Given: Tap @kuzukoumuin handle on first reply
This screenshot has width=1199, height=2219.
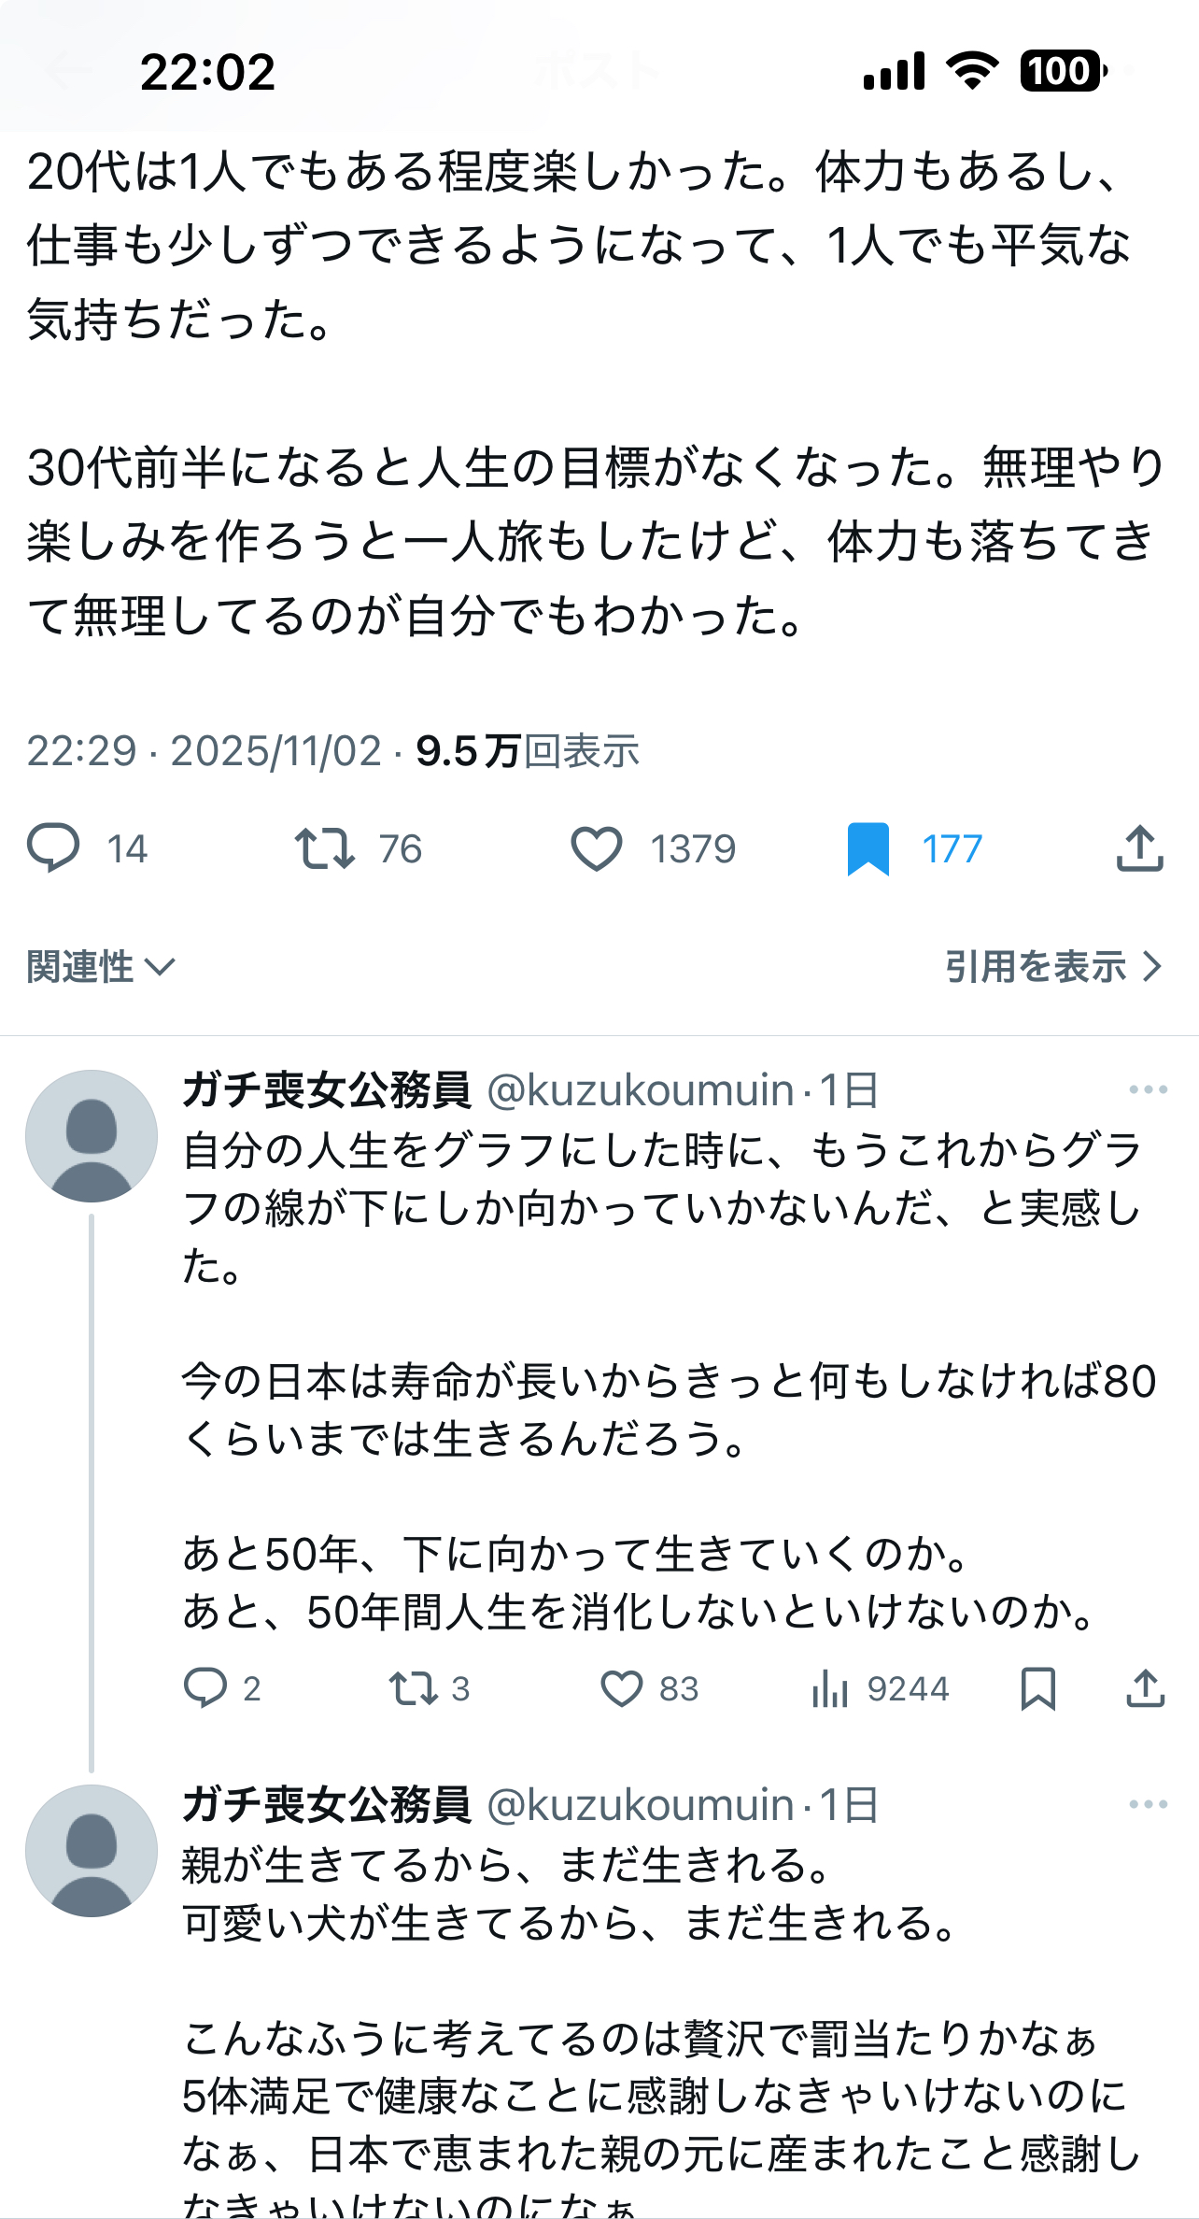Looking at the screenshot, I should 641,1090.
